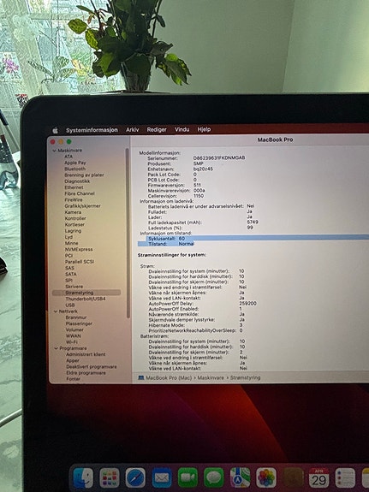369x492 pixels.
Task: Launch Maps from the dock
Action: (240, 477)
